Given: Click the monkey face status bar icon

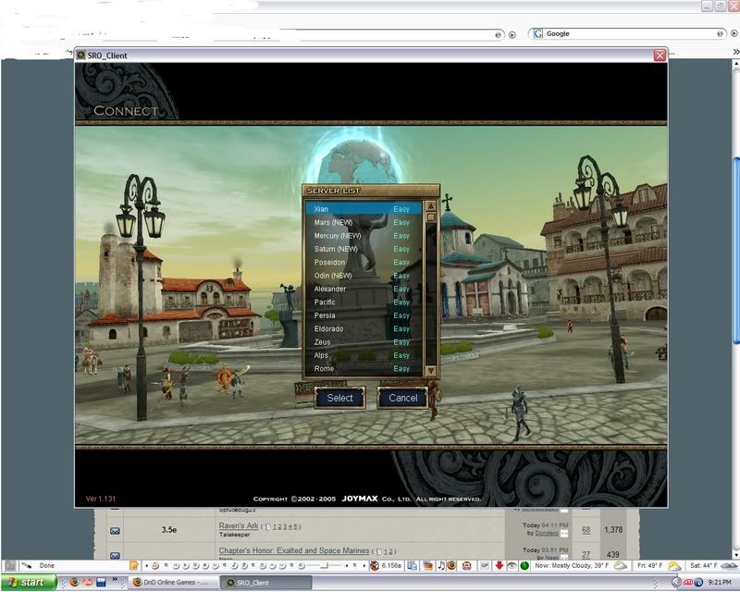Looking at the screenshot, I should click(467, 565).
